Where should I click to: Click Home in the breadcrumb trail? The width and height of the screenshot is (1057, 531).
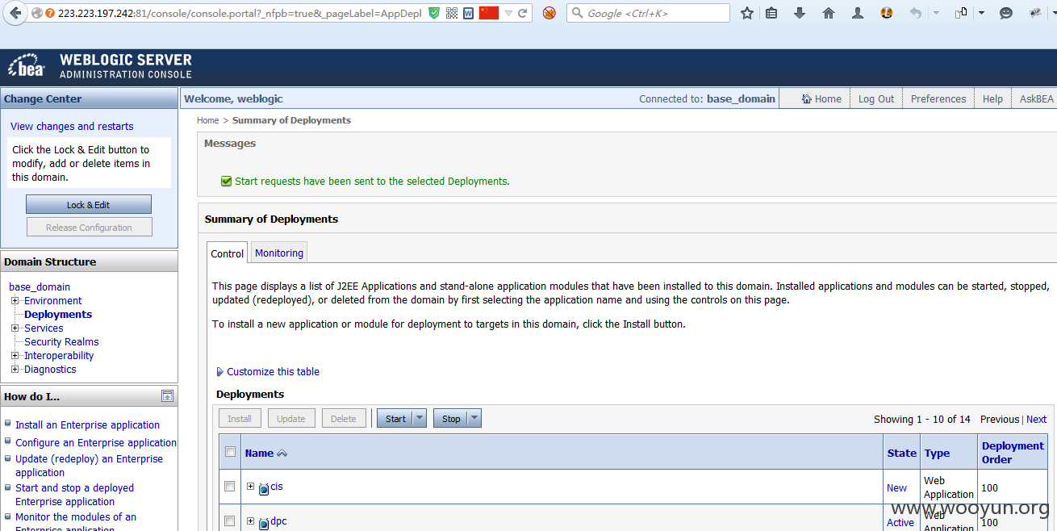click(x=208, y=120)
